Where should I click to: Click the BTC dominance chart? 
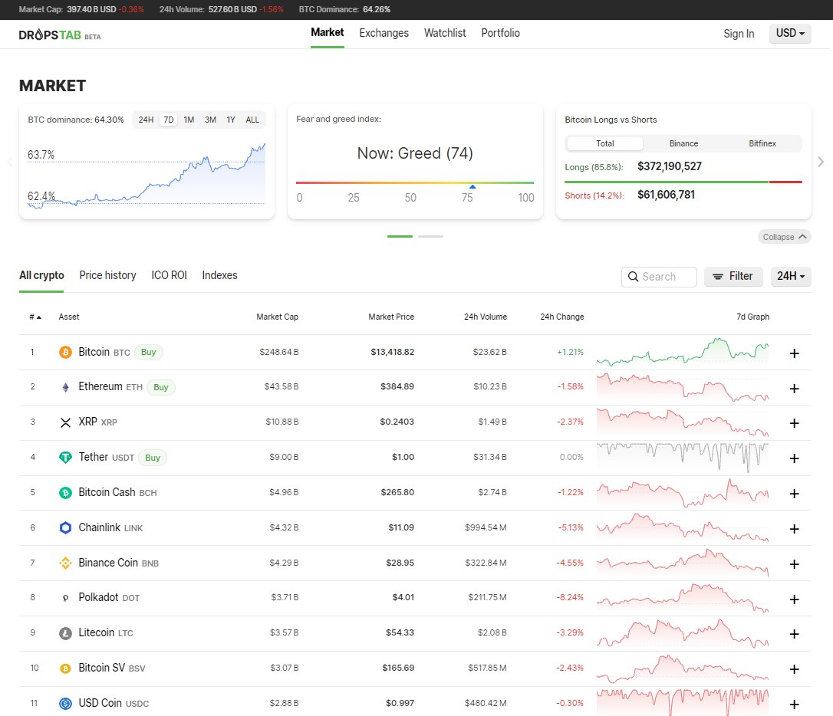[146, 175]
